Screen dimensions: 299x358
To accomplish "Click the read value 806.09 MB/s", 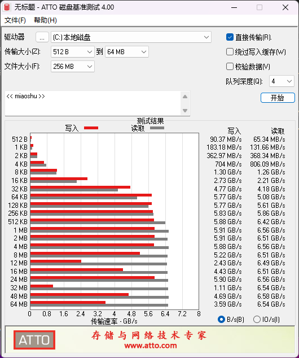I will pos(267,164).
